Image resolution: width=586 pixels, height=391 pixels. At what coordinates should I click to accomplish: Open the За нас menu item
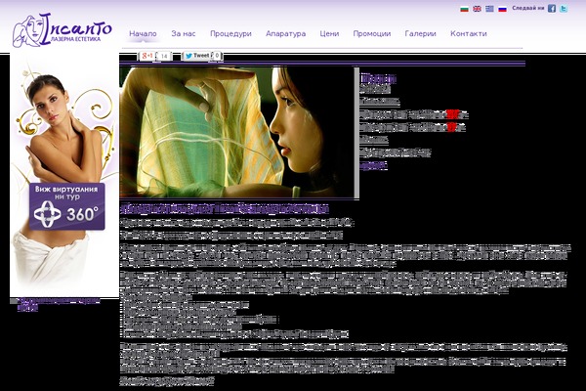coord(184,33)
